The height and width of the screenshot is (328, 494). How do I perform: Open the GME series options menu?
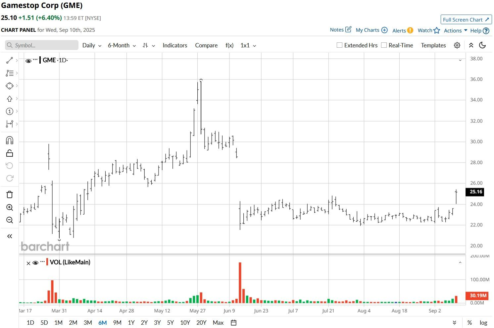click(x=35, y=60)
